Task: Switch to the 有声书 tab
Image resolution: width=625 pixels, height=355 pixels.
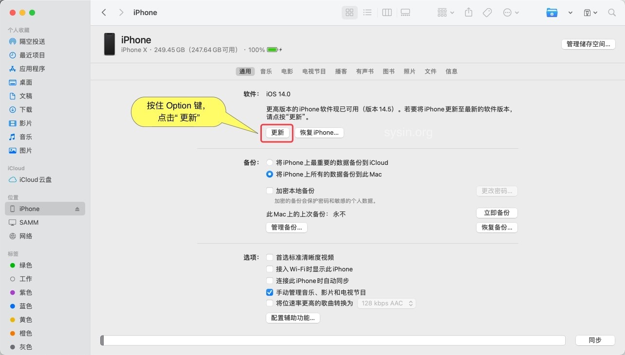Action: (x=365, y=71)
